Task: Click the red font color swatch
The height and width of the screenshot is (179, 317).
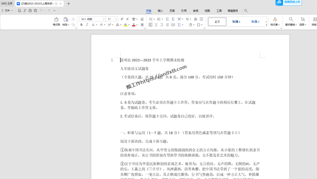Action: click(133, 25)
